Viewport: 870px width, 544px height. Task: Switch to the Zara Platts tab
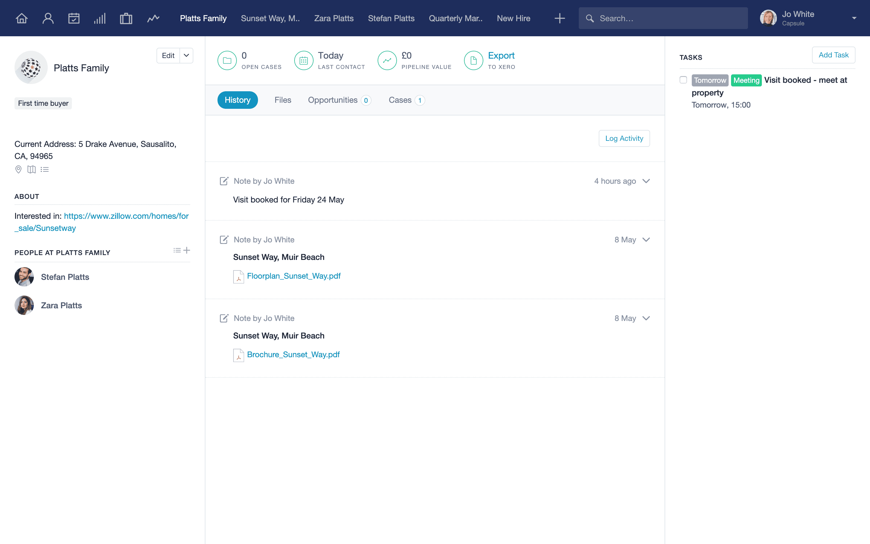(334, 18)
